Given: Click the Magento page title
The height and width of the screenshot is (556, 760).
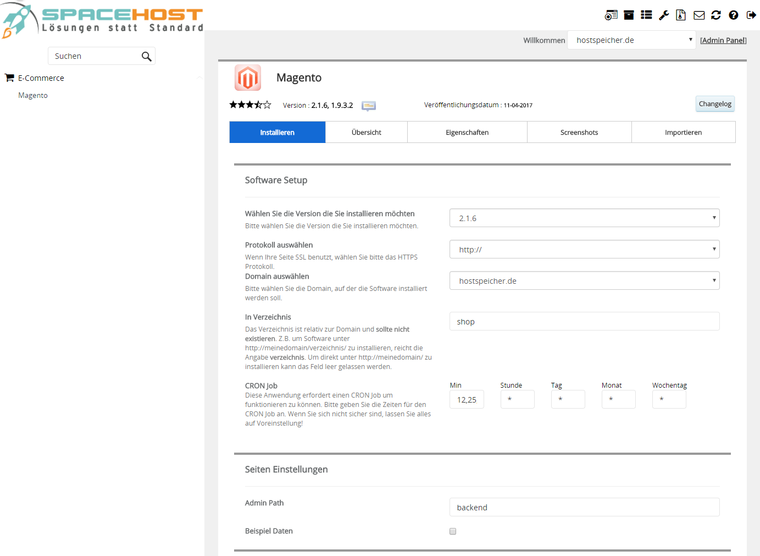Looking at the screenshot, I should coord(299,78).
